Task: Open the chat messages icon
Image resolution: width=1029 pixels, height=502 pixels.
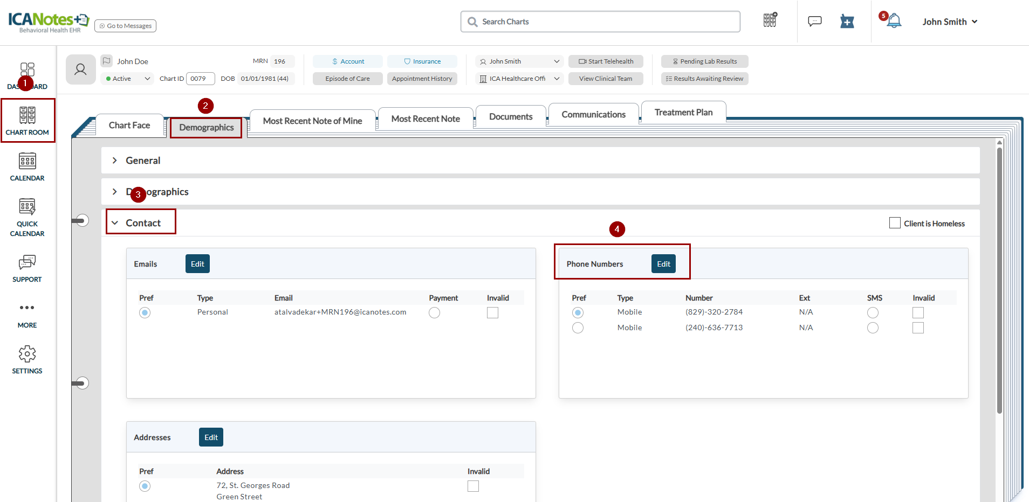Action: pyautogui.click(x=814, y=22)
